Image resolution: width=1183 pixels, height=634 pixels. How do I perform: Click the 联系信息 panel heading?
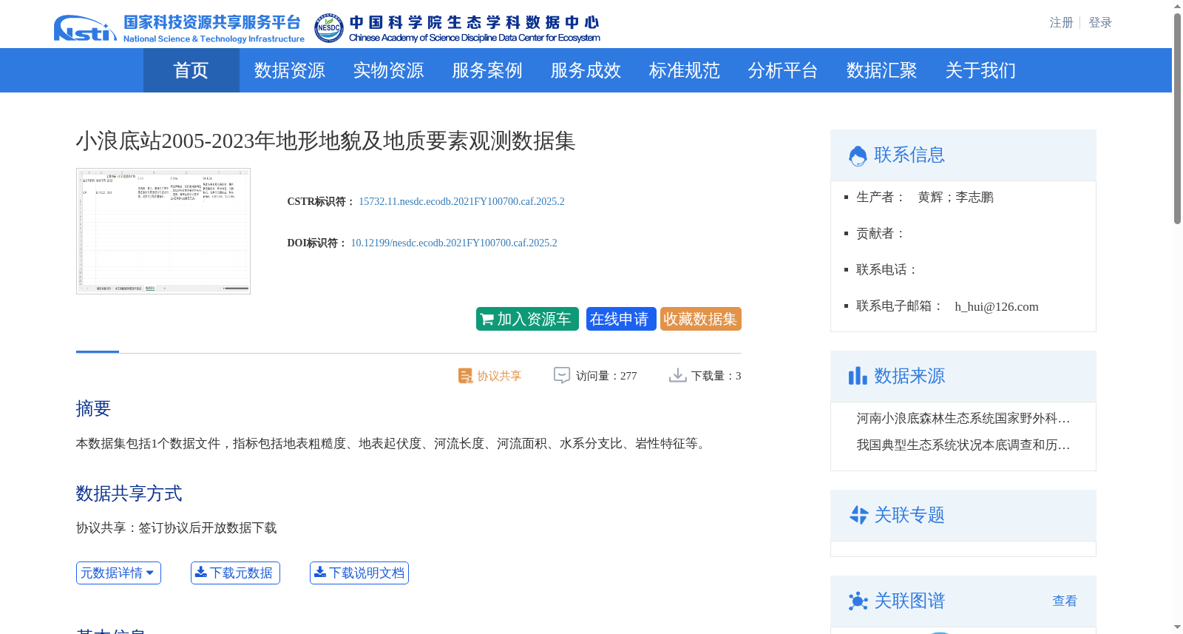point(909,155)
